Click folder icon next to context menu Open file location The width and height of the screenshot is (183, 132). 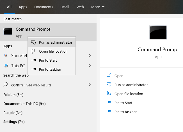[x=33, y=51]
